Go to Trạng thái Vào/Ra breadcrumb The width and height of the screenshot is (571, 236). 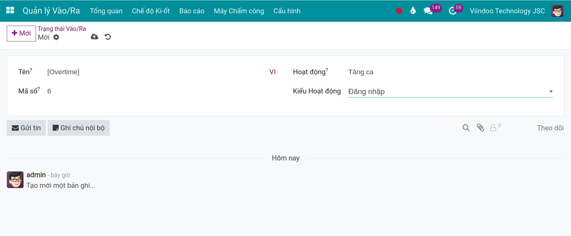coord(62,29)
